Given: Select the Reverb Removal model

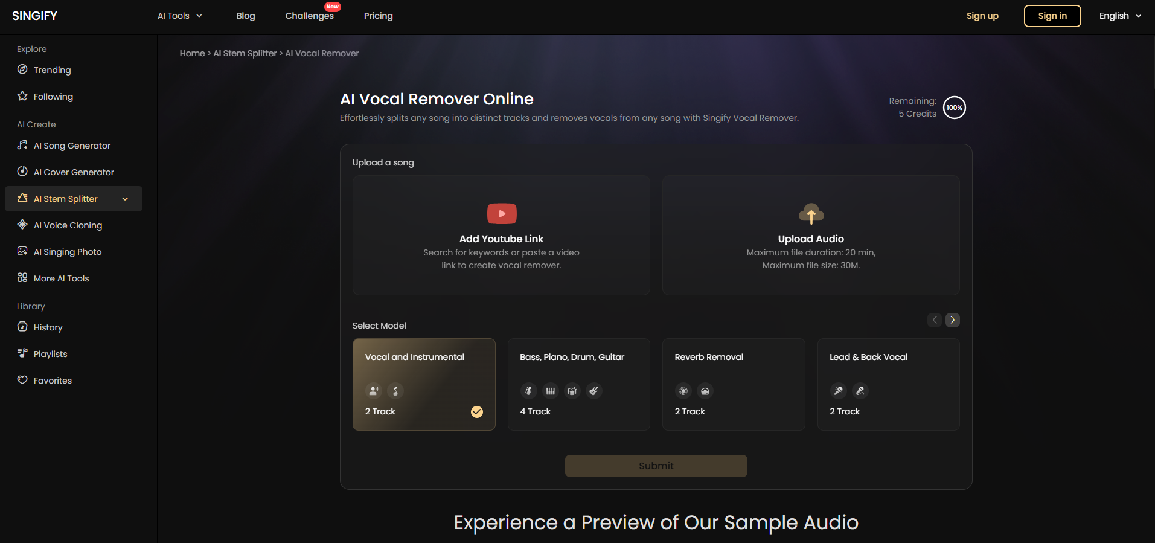Looking at the screenshot, I should (x=734, y=384).
